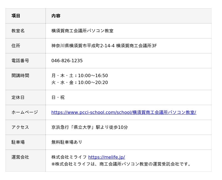
Task: Click the 日・祝 closed days text
Action: (x=58, y=97)
